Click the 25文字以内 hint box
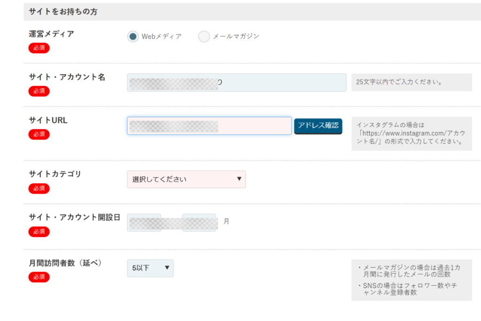481x321 pixels. tap(411, 82)
